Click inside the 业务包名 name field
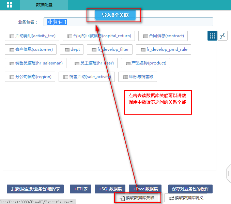 coord(136,22)
